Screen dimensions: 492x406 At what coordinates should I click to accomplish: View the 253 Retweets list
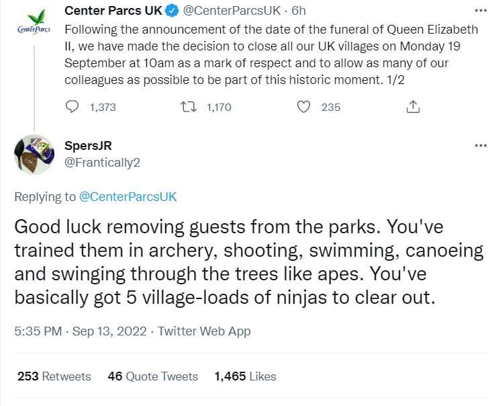tap(54, 376)
